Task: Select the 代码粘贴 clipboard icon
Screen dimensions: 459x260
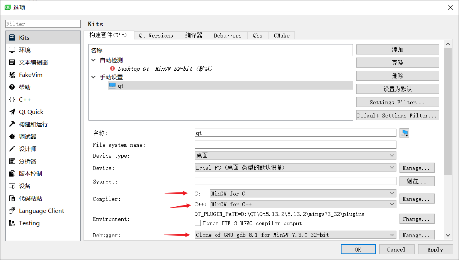Action: pos(12,198)
